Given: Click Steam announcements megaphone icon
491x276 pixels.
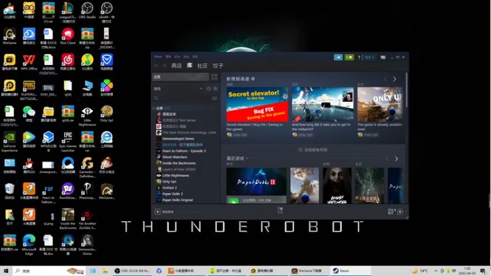Looking at the screenshot, I should [x=338, y=57].
